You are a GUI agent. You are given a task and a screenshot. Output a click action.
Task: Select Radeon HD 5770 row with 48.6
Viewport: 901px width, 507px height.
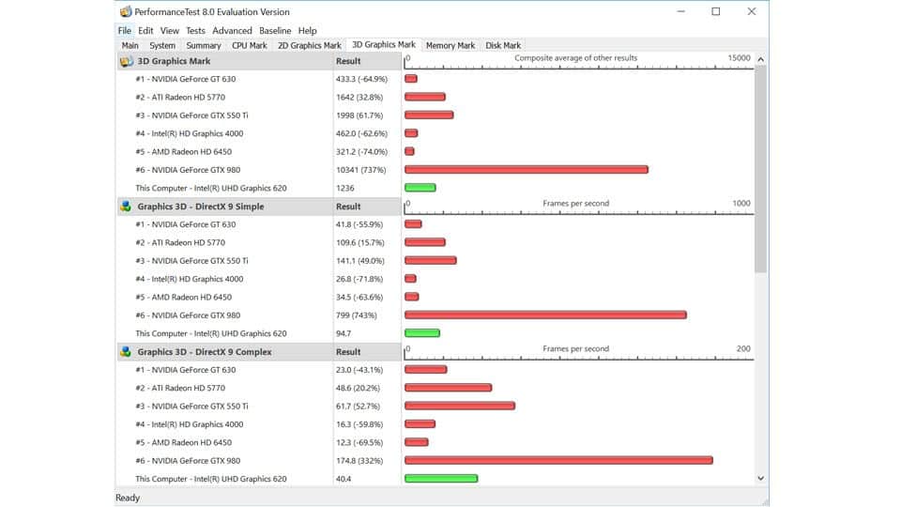435,388
